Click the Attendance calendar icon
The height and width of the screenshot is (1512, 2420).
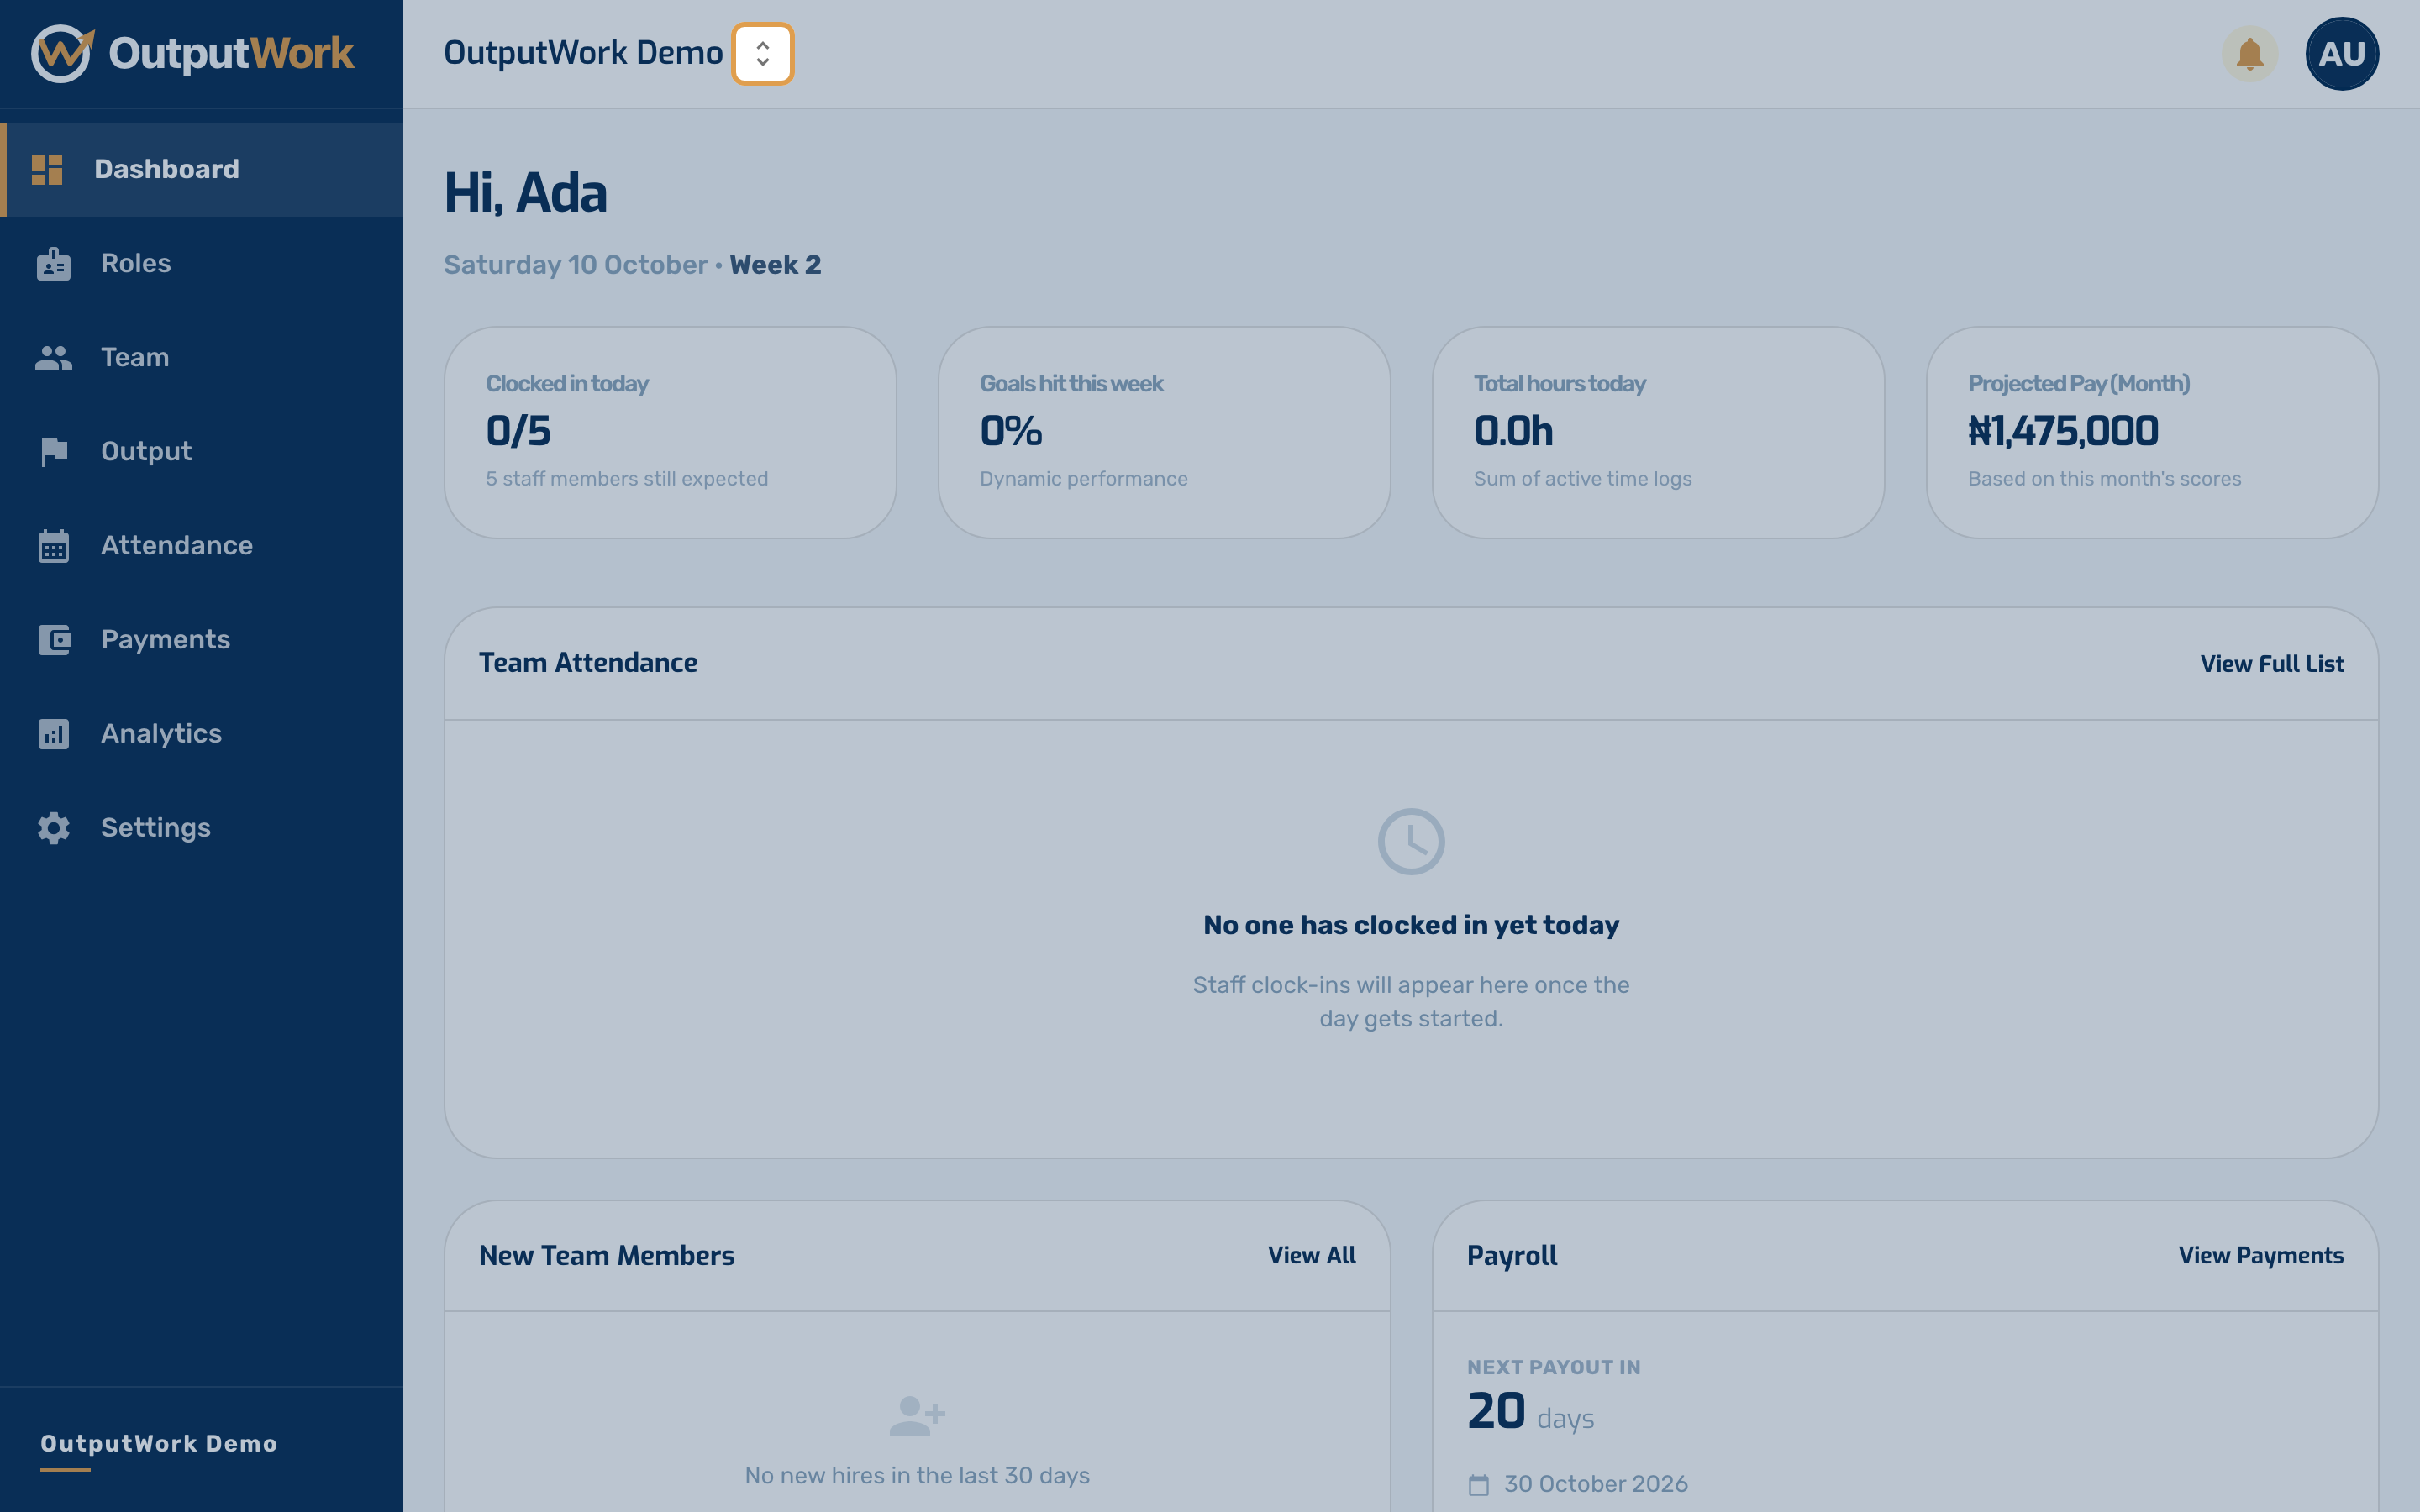tap(54, 546)
